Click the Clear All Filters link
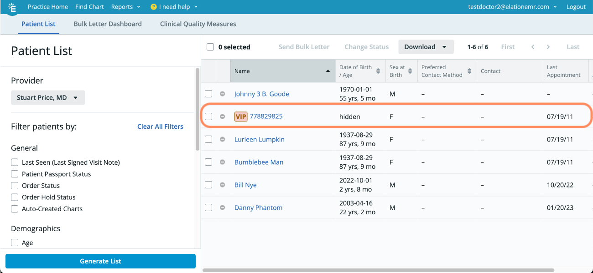593x273 pixels. [x=160, y=126]
